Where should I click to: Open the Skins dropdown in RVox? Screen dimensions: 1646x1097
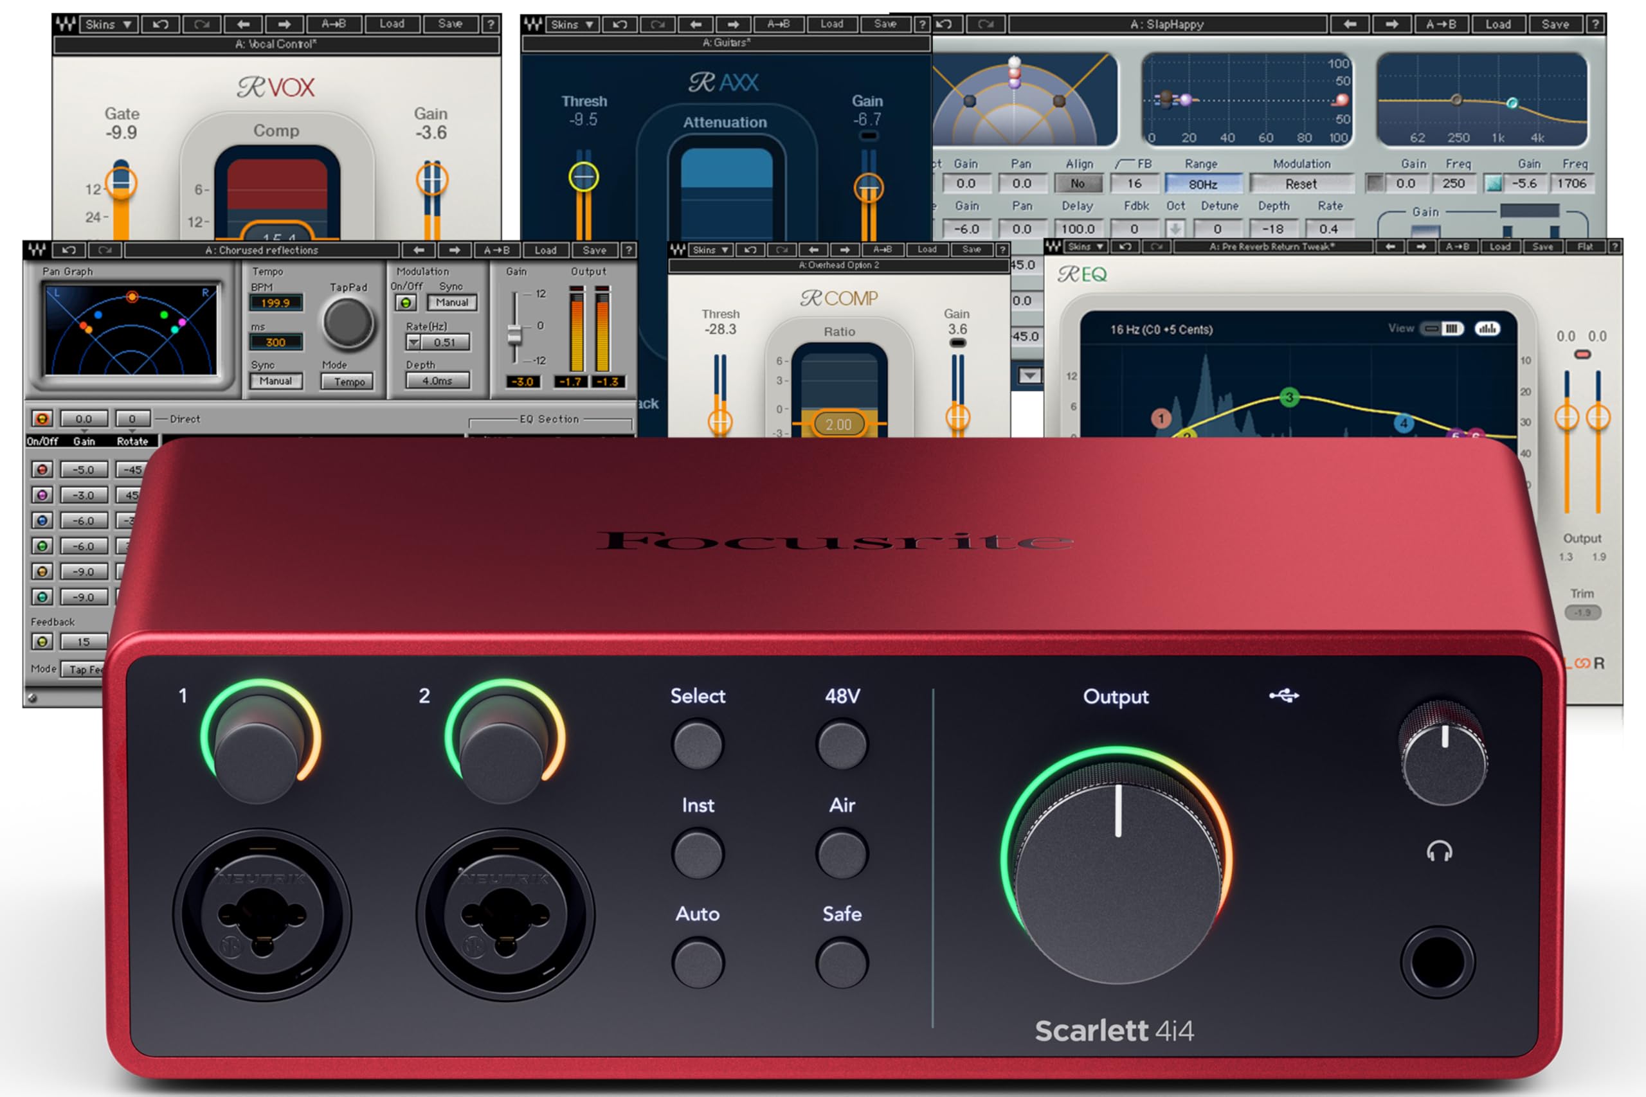(109, 24)
